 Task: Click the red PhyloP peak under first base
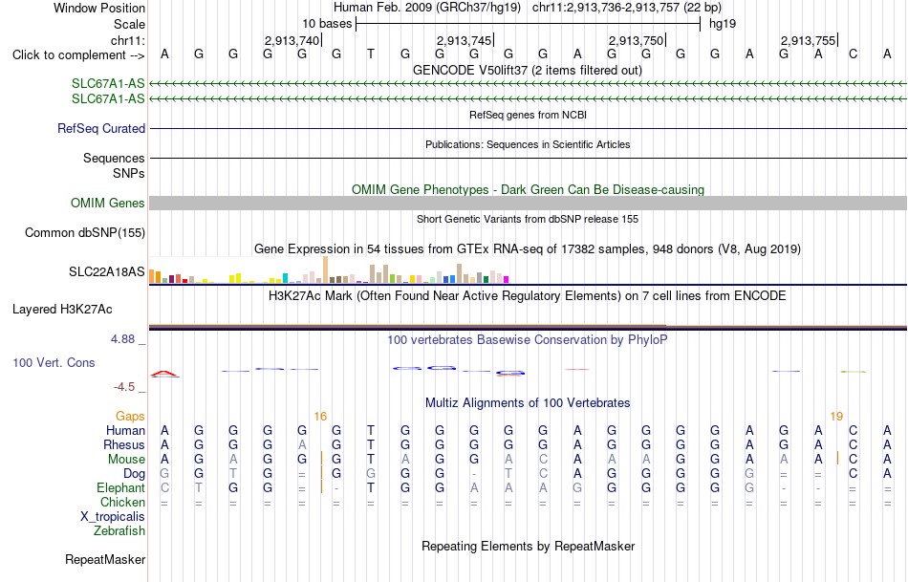coord(164,374)
